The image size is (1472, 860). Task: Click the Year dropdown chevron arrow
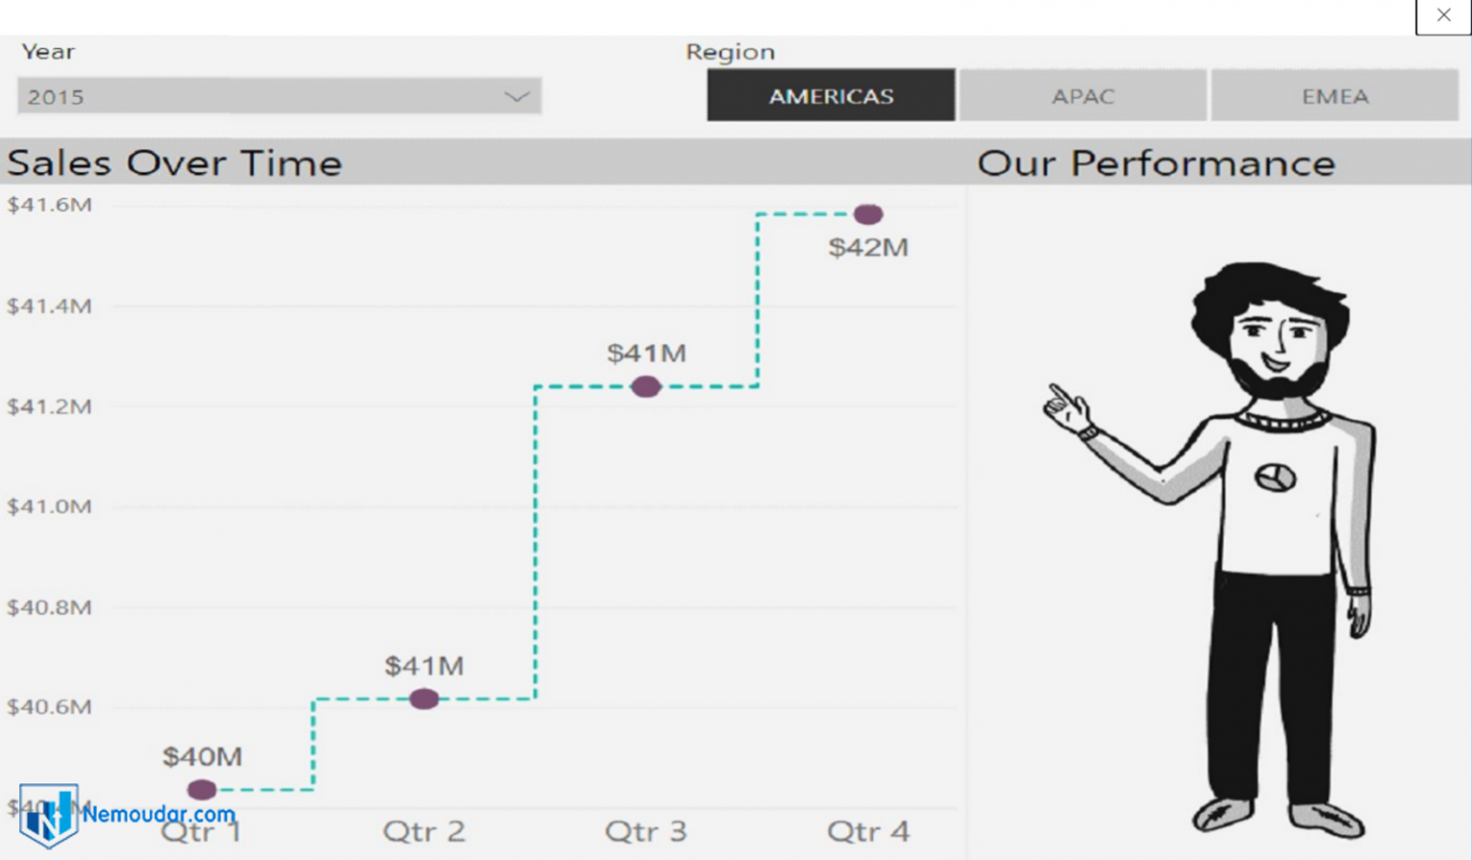(x=517, y=97)
